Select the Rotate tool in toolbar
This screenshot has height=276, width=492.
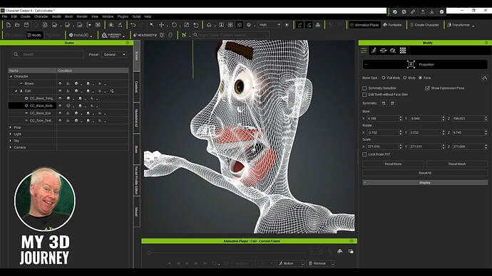point(174,25)
